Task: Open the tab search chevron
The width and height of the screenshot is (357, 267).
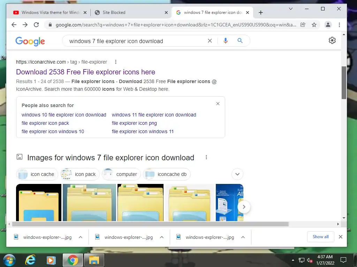Action: [x=291, y=9]
